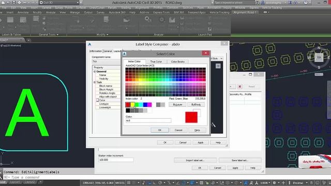Close the Select Color dialog
Screen dimensions: 331x186
click(x=206, y=53)
